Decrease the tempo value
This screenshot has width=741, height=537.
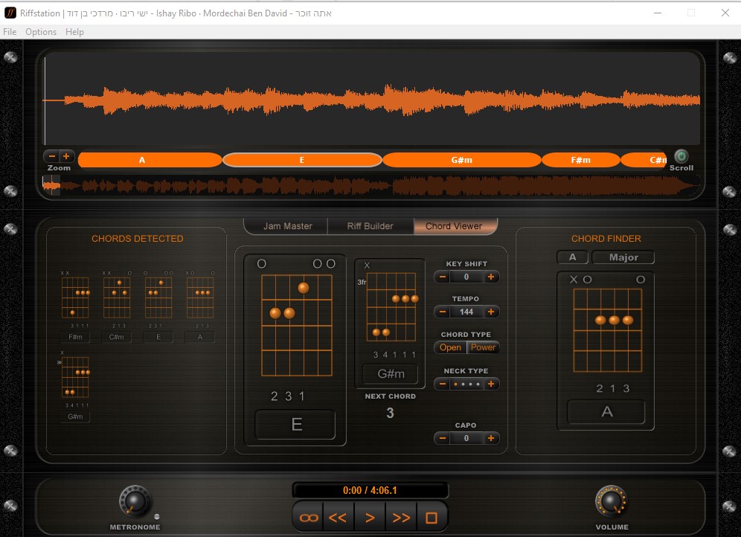pyautogui.click(x=443, y=312)
